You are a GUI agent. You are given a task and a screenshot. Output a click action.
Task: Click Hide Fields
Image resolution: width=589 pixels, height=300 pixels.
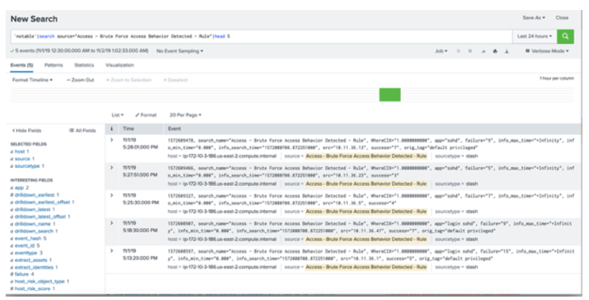point(26,130)
